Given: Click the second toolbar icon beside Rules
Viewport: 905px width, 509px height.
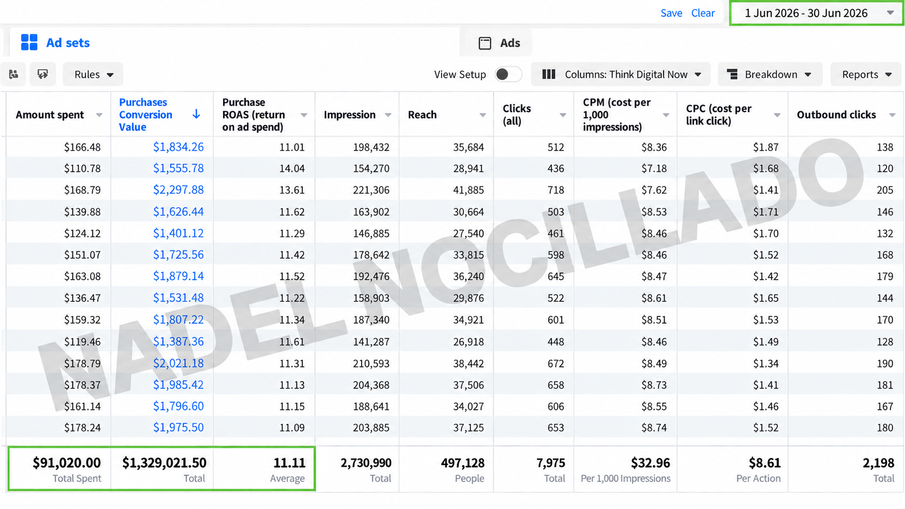Looking at the screenshot, I should coord(43,74).
